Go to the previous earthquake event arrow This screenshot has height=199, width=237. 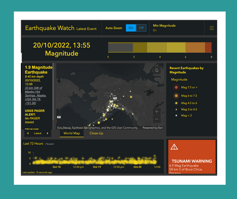[x=28, y=133]
